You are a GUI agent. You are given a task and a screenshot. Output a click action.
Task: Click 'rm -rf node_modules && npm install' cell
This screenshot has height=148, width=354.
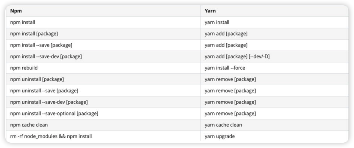[103, 136]
